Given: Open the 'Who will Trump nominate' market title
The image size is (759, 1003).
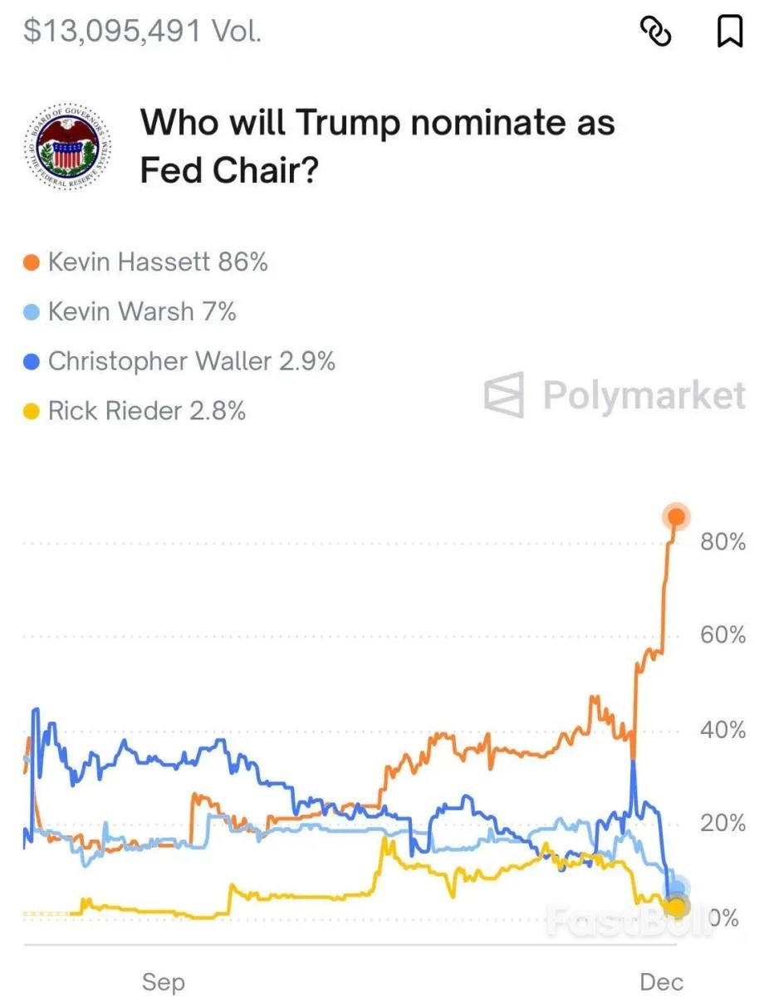Looking at the screenshot, I should coord(377,146).
